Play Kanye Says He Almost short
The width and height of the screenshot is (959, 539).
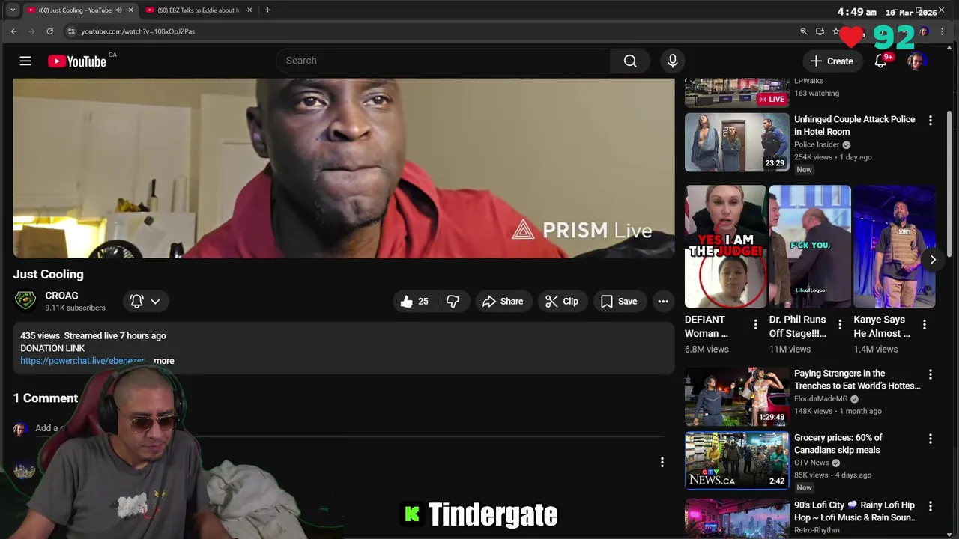point(895,246)
